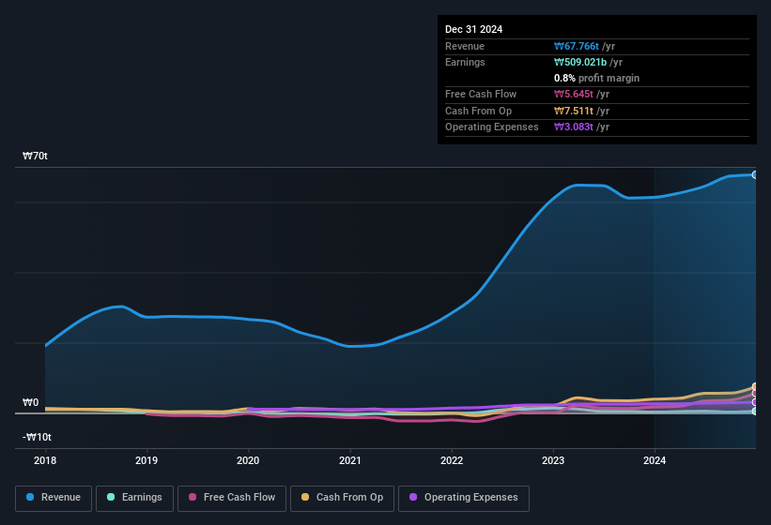Click the ₩0 y-axis label
Screen dimensions: 771x525
pyautogui.click(x=30, y=402)
